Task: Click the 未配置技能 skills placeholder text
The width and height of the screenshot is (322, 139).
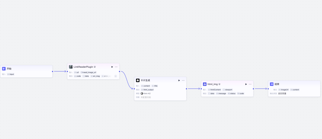Action: (x=146, y=97)
